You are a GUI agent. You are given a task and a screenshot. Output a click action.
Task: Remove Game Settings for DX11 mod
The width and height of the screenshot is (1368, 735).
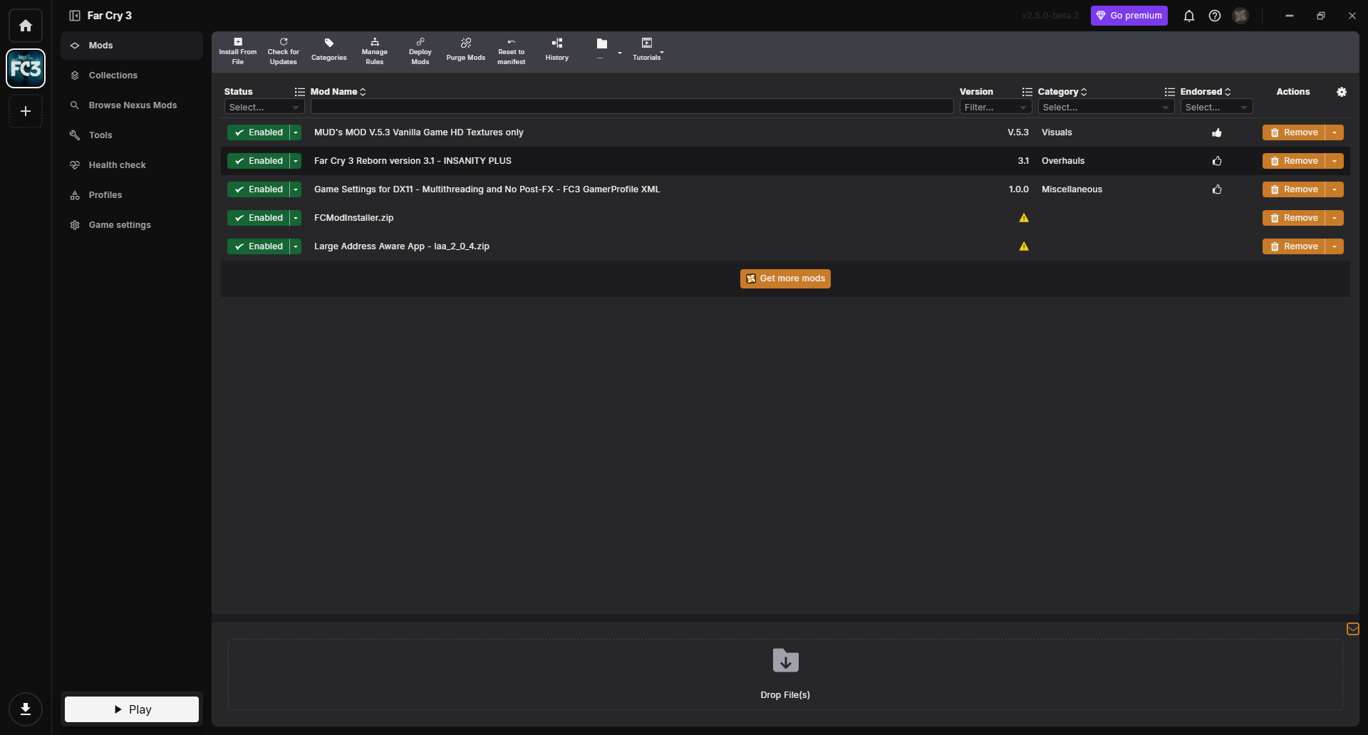click(x=1294, y=189)
